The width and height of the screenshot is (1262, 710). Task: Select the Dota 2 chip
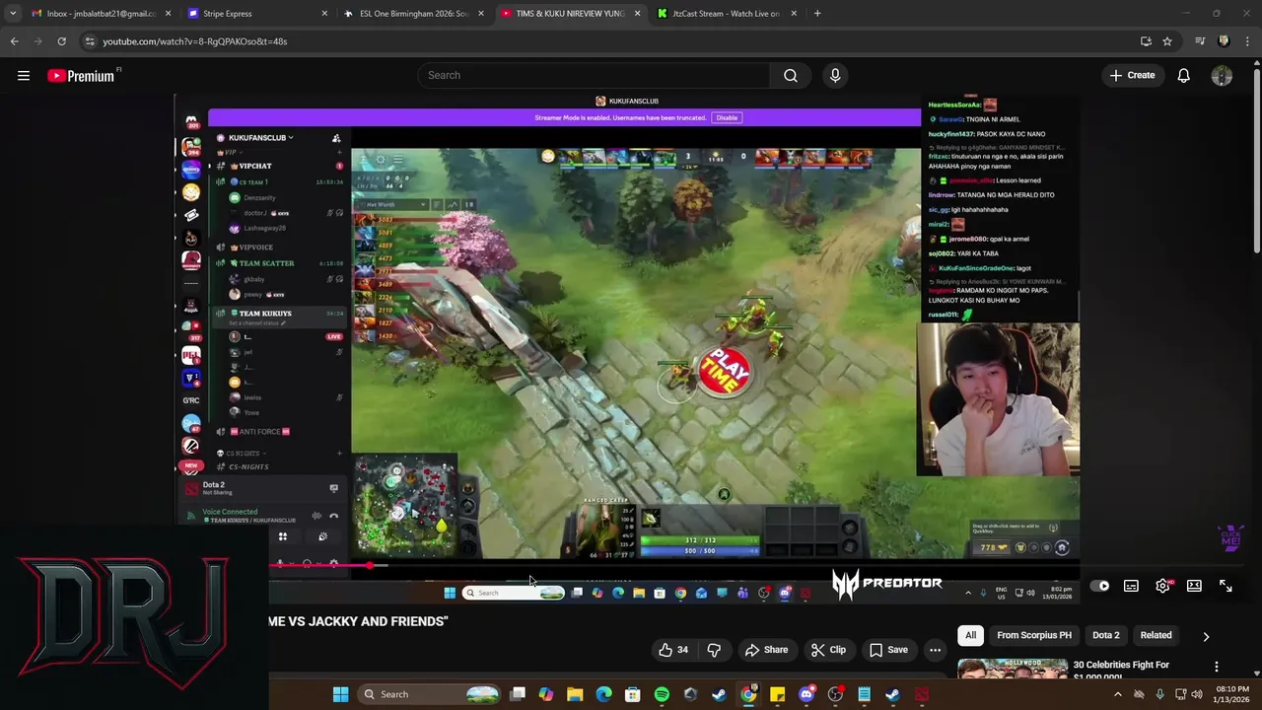[1106, 636]
